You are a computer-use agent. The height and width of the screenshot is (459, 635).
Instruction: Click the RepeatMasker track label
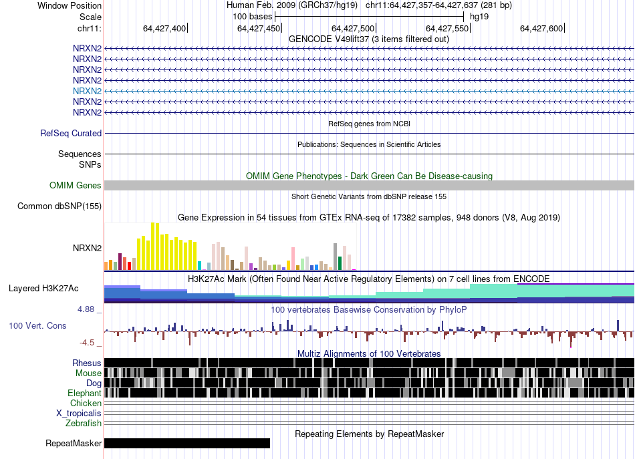click(74, 443)
